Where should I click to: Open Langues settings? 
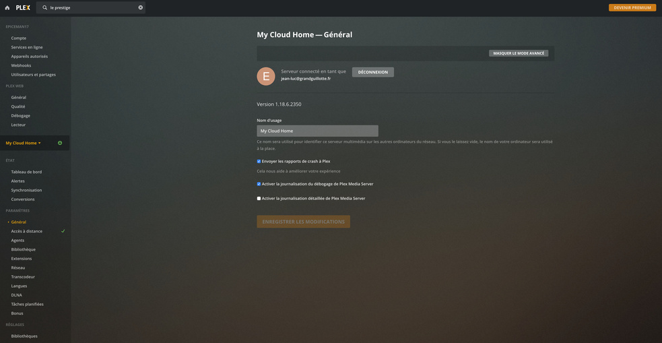coord(19,286)
